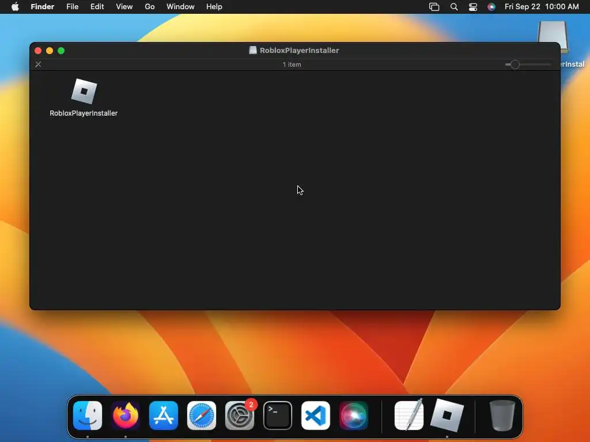Click the RobloxPlayerInstaller window title text
This screenshot has width=590, height=442.
[300, 51]
